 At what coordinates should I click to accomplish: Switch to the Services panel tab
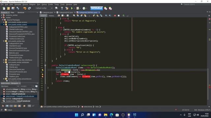click(21, 12)
